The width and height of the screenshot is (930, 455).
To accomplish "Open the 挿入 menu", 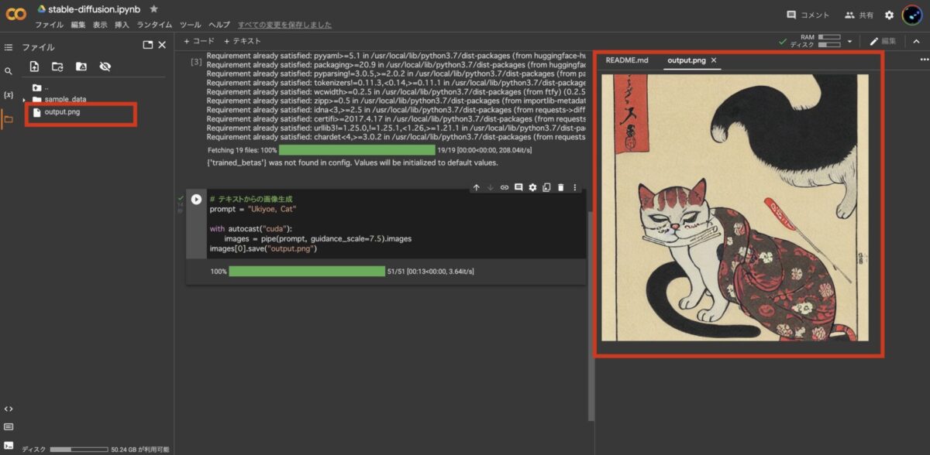I will [x=122, y=25].
